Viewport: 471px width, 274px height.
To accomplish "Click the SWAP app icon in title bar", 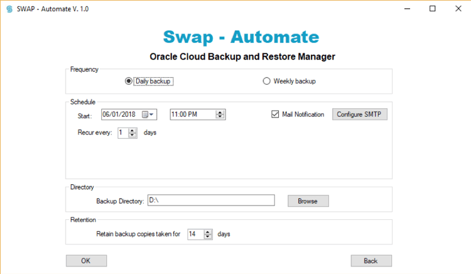I will pyautogui.click(x=9, y=9).
